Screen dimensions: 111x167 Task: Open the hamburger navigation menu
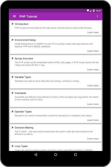pos(14,16)
